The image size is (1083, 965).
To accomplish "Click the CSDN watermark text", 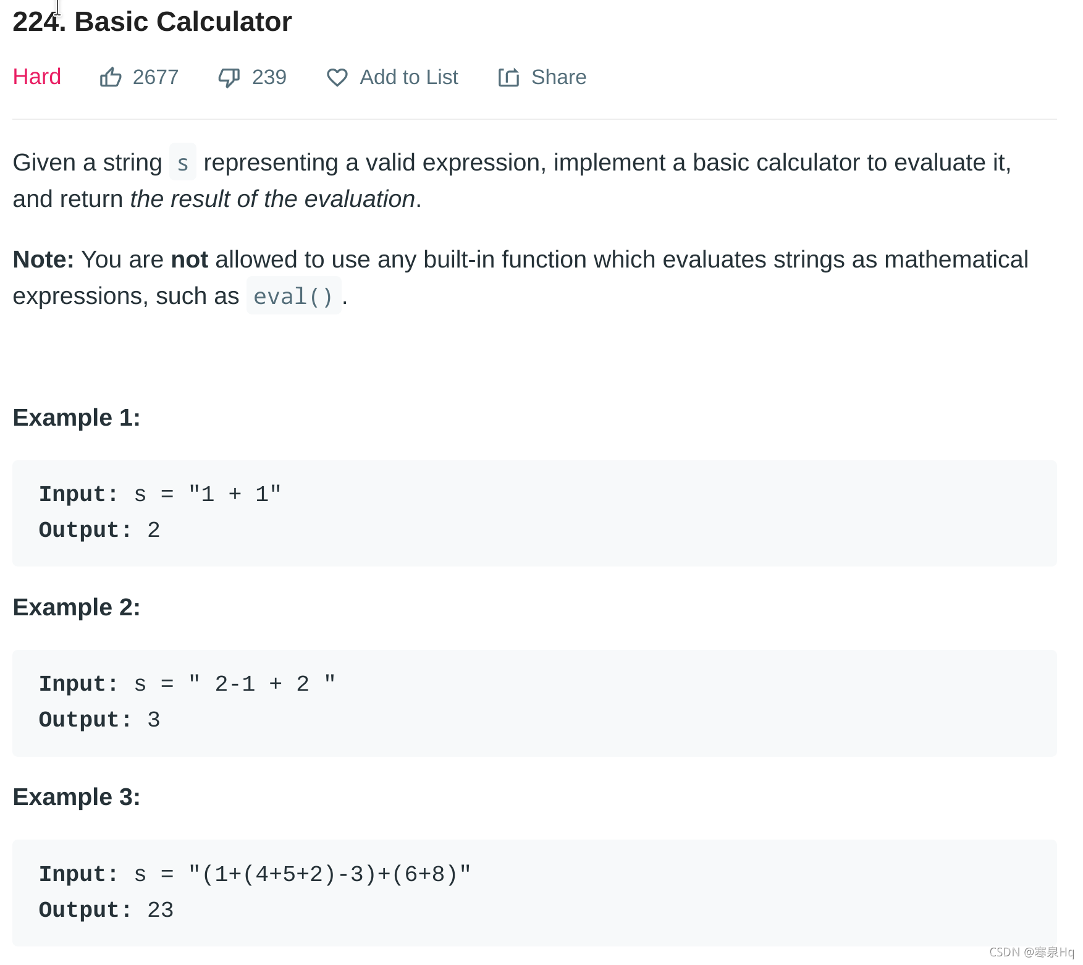I will 1031,952.
